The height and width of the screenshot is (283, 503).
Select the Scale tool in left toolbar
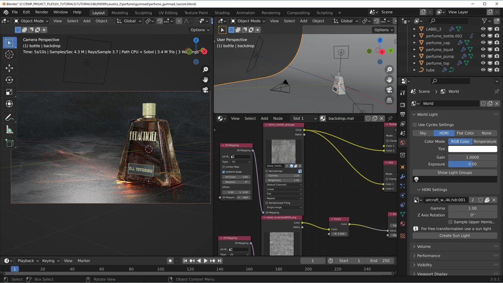pyautogui.click(x=9, y=92)
